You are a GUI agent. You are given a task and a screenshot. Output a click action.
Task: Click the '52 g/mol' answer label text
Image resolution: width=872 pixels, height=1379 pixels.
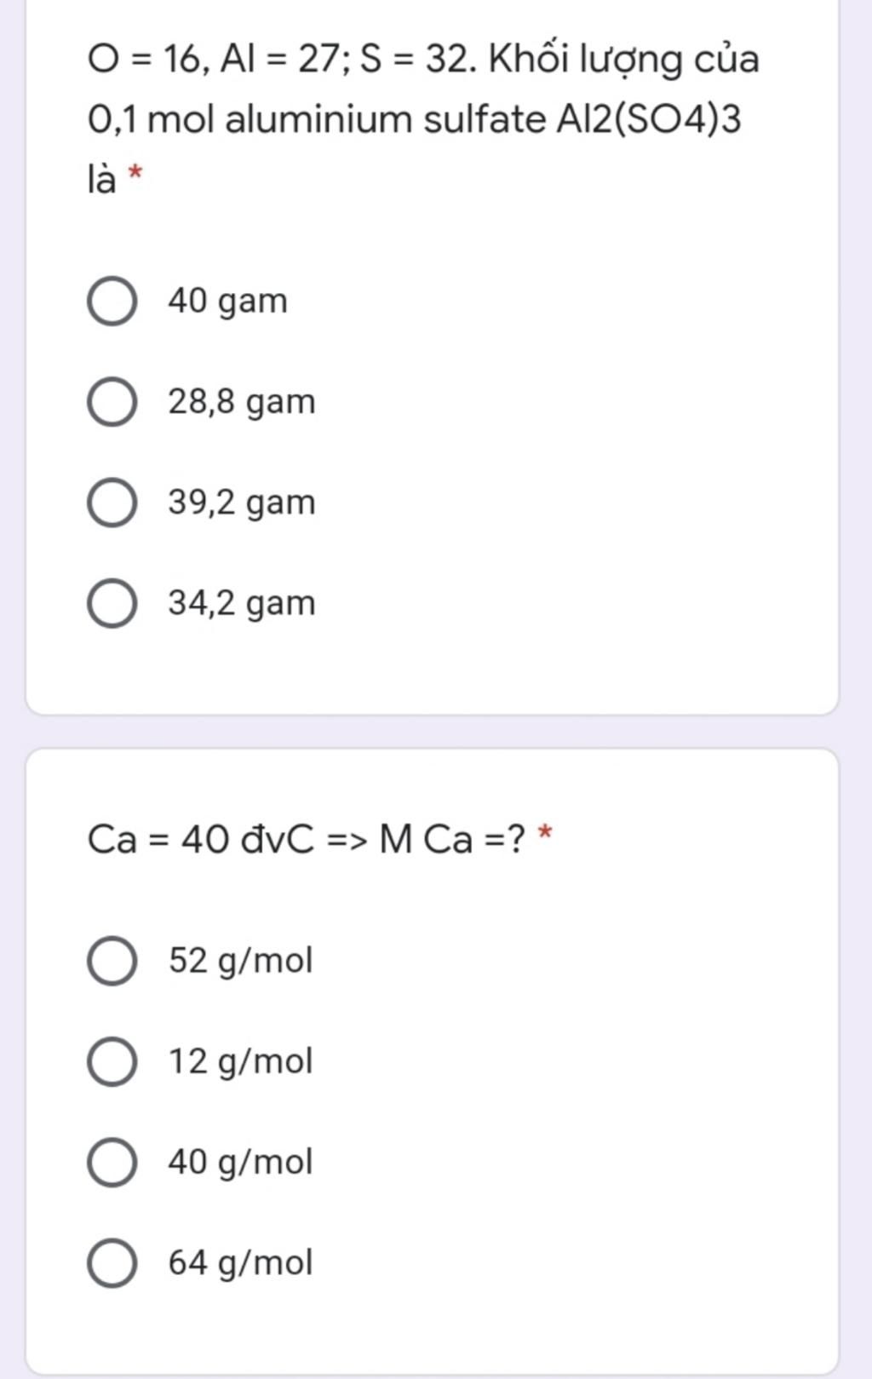pyautogui.click(x=241, y=962)
